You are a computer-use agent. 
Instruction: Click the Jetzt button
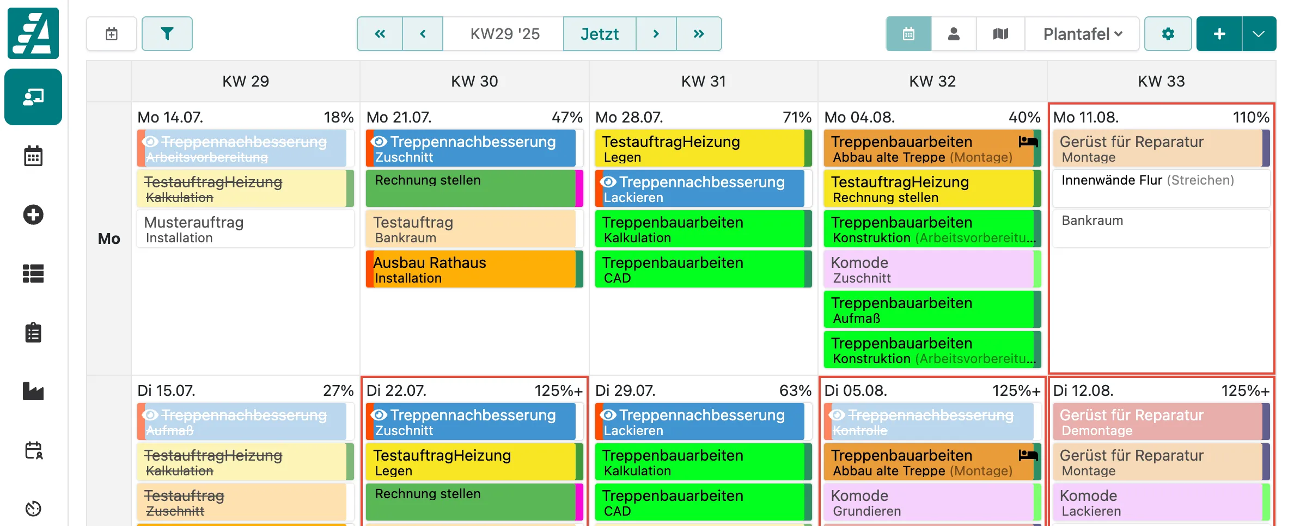pyautogui.click(x=599, y=34)
